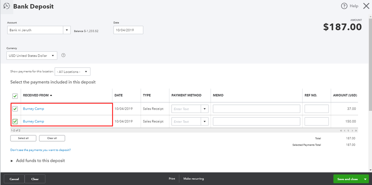This screenshot has width=372, height=185.
Task: Toggle the select-all header checkbox
Action: pyautogui.click(x=15, y=96)
